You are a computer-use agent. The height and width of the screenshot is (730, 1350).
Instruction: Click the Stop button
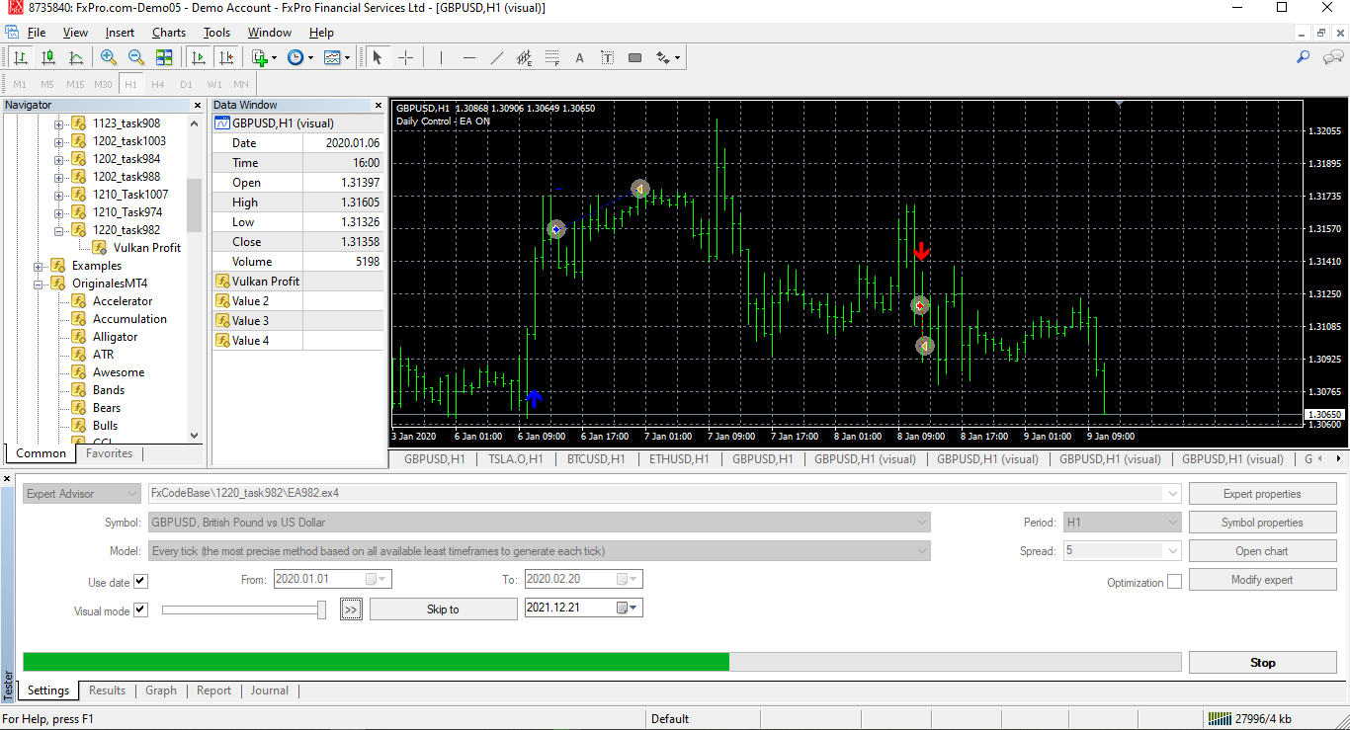click(x=1263, y=663)
